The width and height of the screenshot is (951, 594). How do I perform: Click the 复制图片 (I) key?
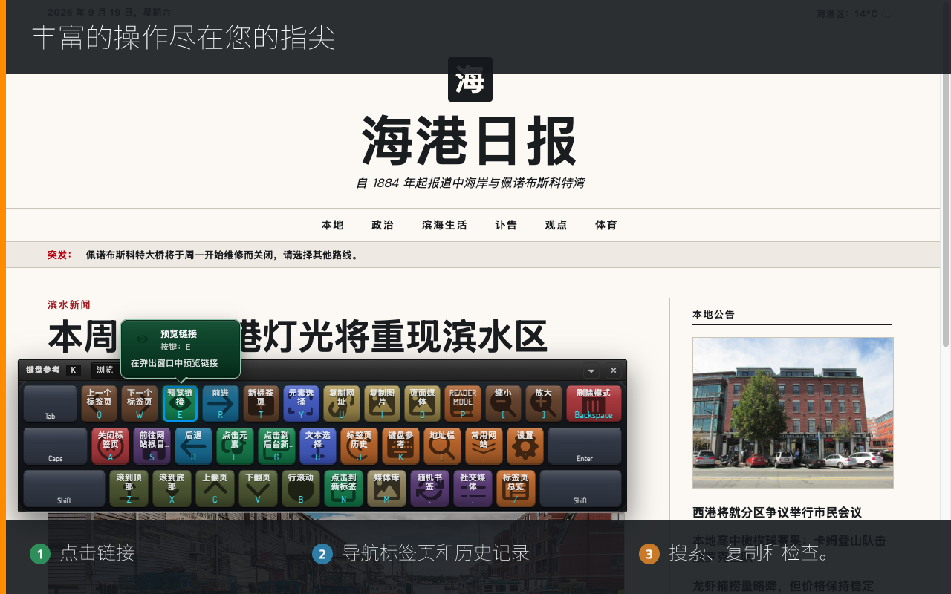(x=382, y=404)
